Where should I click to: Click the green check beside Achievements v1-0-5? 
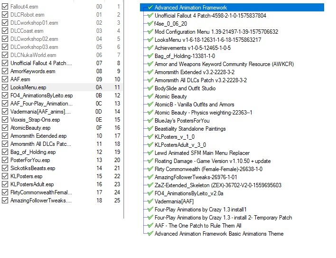tap(150, 48)
